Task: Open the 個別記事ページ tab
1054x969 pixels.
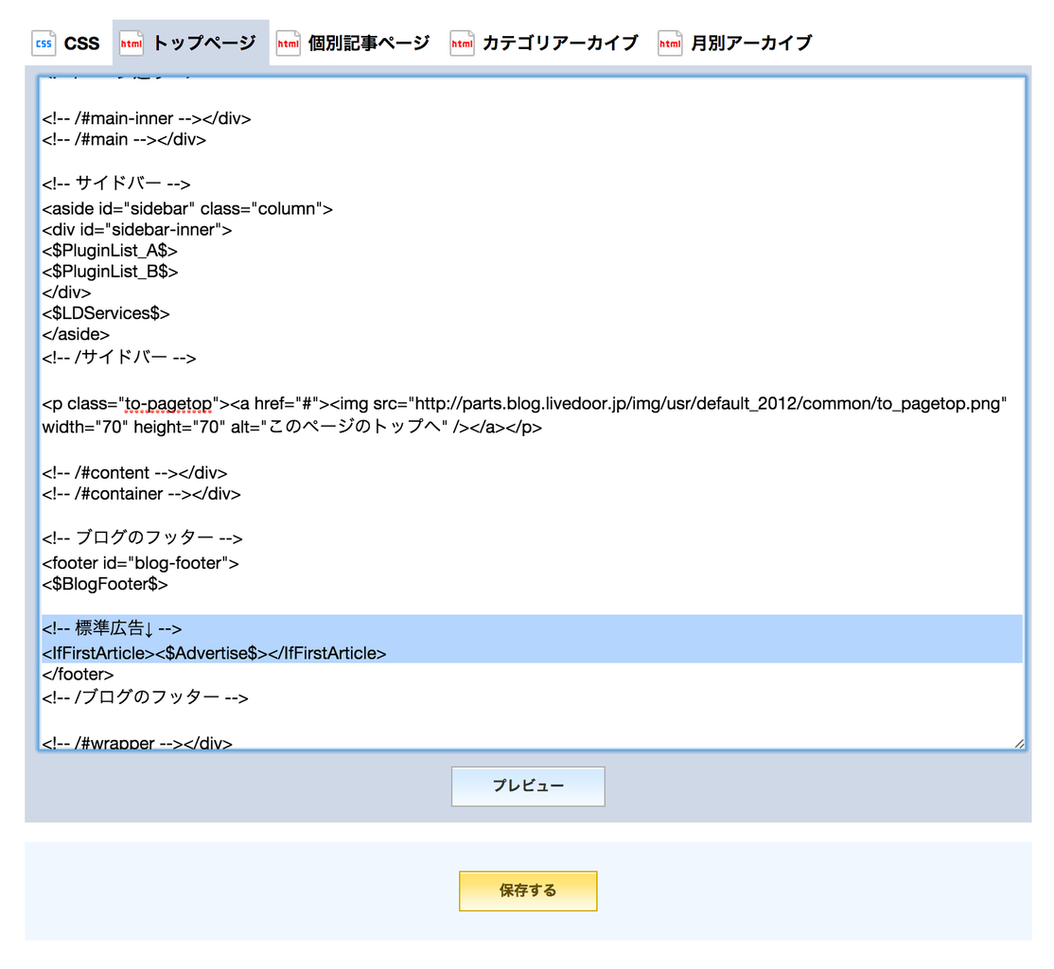Action: pos(367,43)
